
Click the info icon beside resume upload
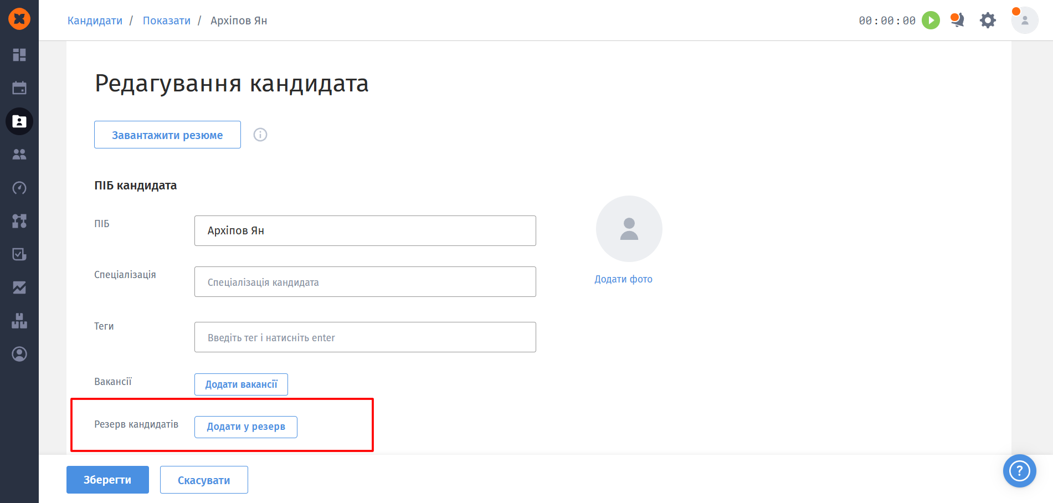(x=260, y=135)
